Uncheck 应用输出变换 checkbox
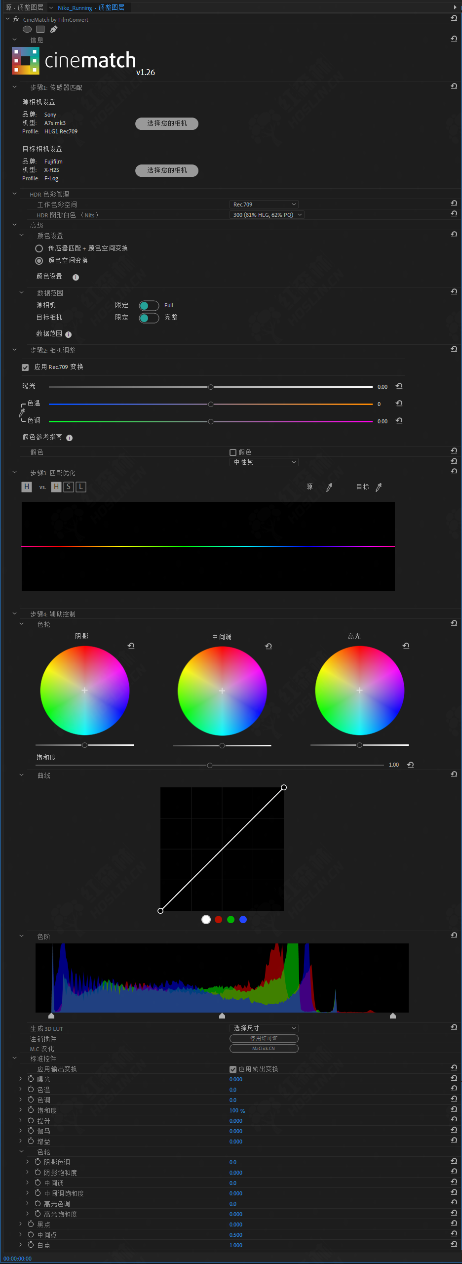Viewport: 462px width, 1264px height. (233, 1069)
